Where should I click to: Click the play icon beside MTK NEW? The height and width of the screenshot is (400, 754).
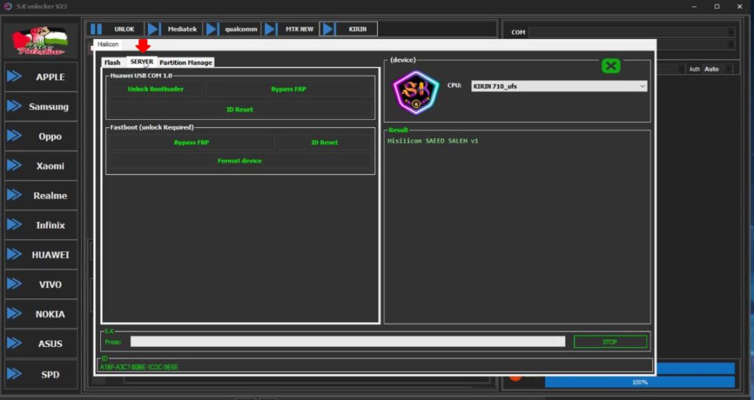click(x=271, y=29)
